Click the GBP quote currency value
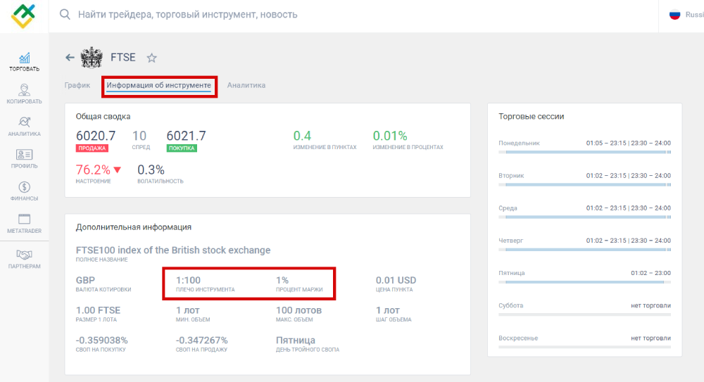704x382 pixels. (x=85, y=280)
